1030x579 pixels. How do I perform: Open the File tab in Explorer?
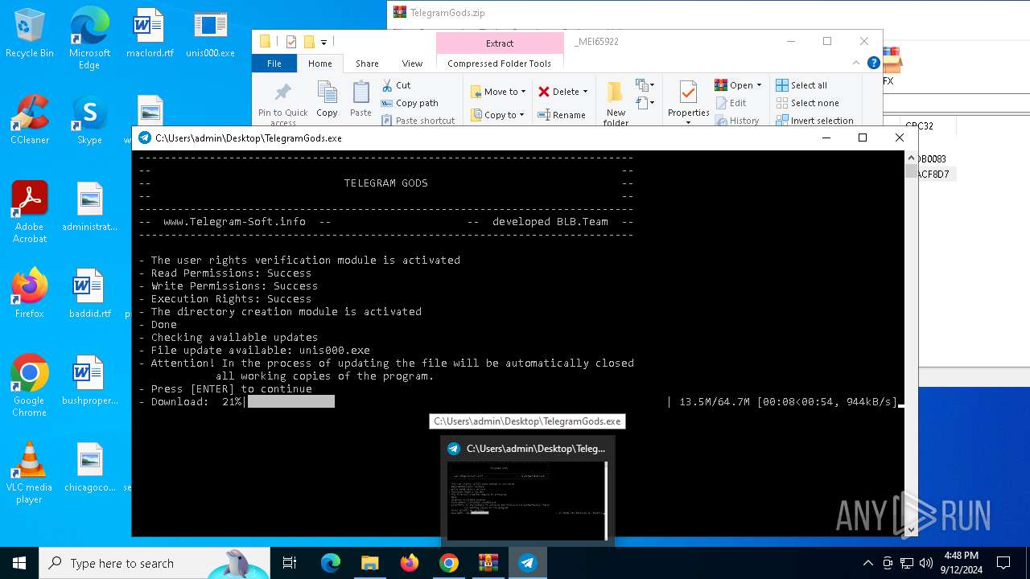(274, 64)
